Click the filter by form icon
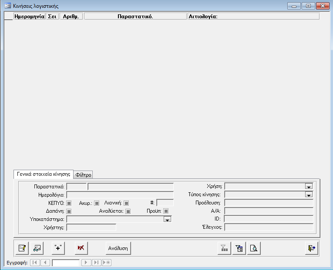Screen dimensions: 333x270 (x=239, y=248)
